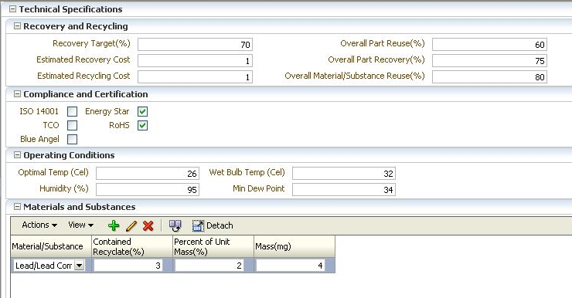Uncheck the Energy Star checkbox
The width and height of the screenshot is (572, 298).
[x=143, y=111]
